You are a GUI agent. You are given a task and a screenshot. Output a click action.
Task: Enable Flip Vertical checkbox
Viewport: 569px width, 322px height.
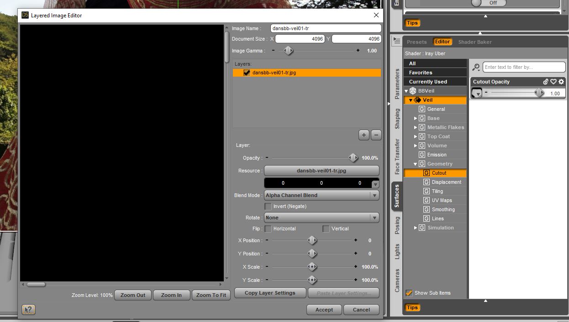tap(326, 229)
